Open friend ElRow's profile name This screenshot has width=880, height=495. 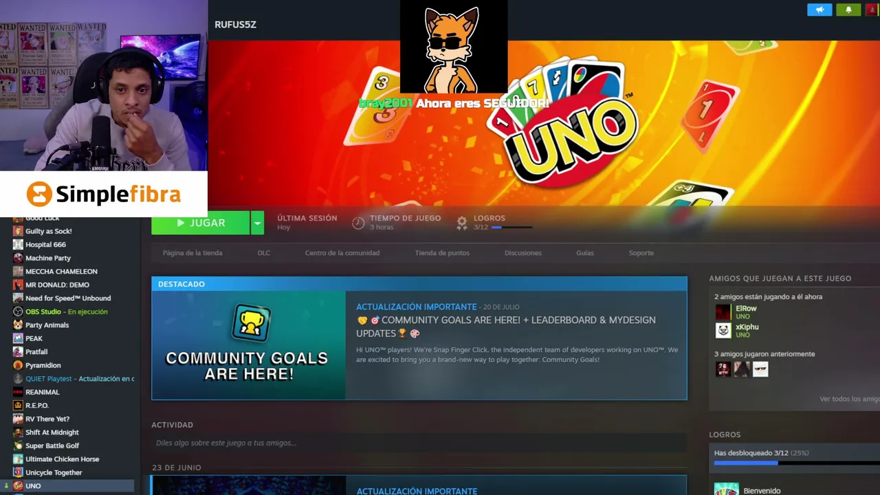[x=746, y=309]
